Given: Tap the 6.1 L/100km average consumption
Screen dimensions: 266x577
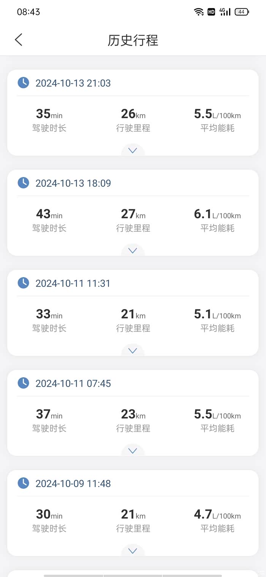Looking at the screenshot, I should pos(217,214).
